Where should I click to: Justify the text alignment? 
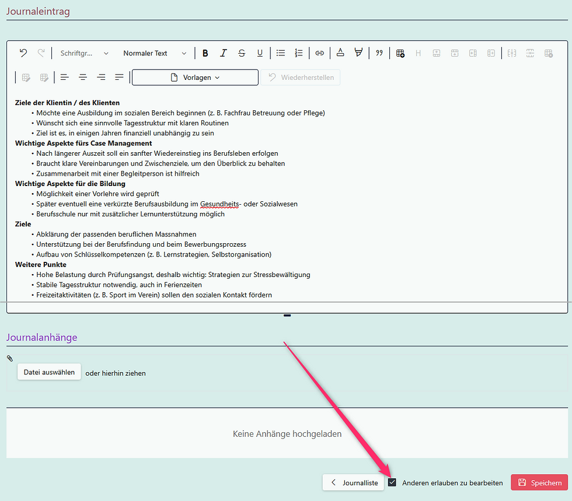[x=119, y=78]
